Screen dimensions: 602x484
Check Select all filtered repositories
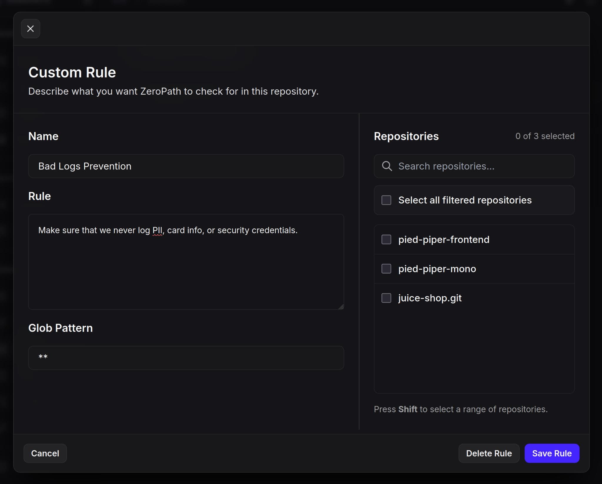[386, 200]
